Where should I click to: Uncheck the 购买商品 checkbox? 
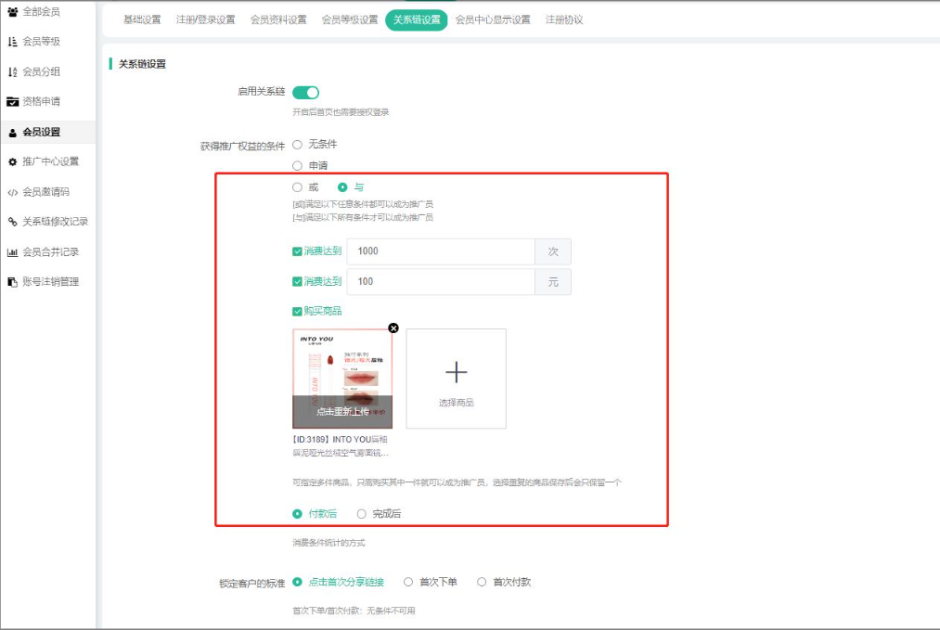pos(297,311)
